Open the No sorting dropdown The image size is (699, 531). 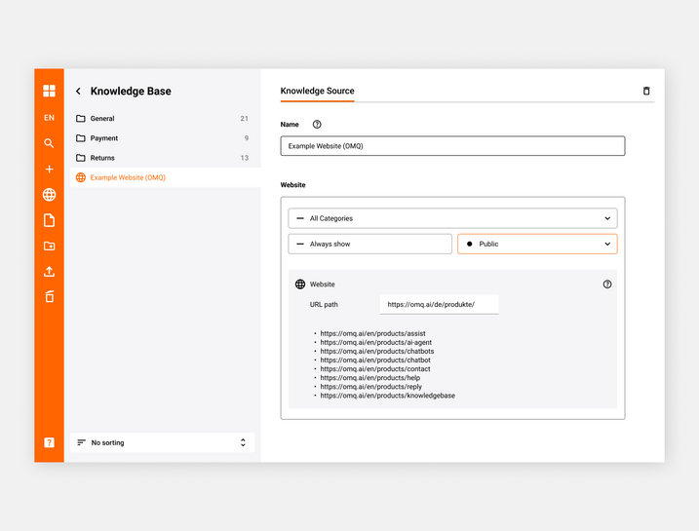(x=162, y=442)
